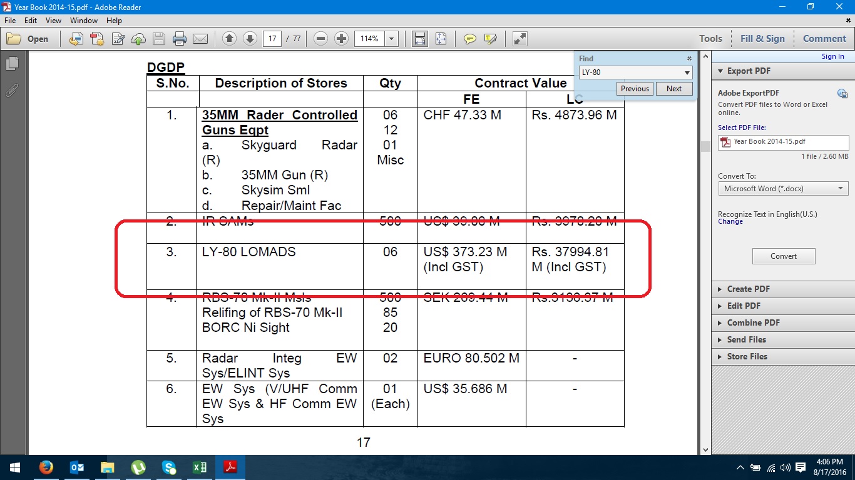
Task: Select the highlight text tool icon
Action: pyautogui.click(x=491, y=39)
